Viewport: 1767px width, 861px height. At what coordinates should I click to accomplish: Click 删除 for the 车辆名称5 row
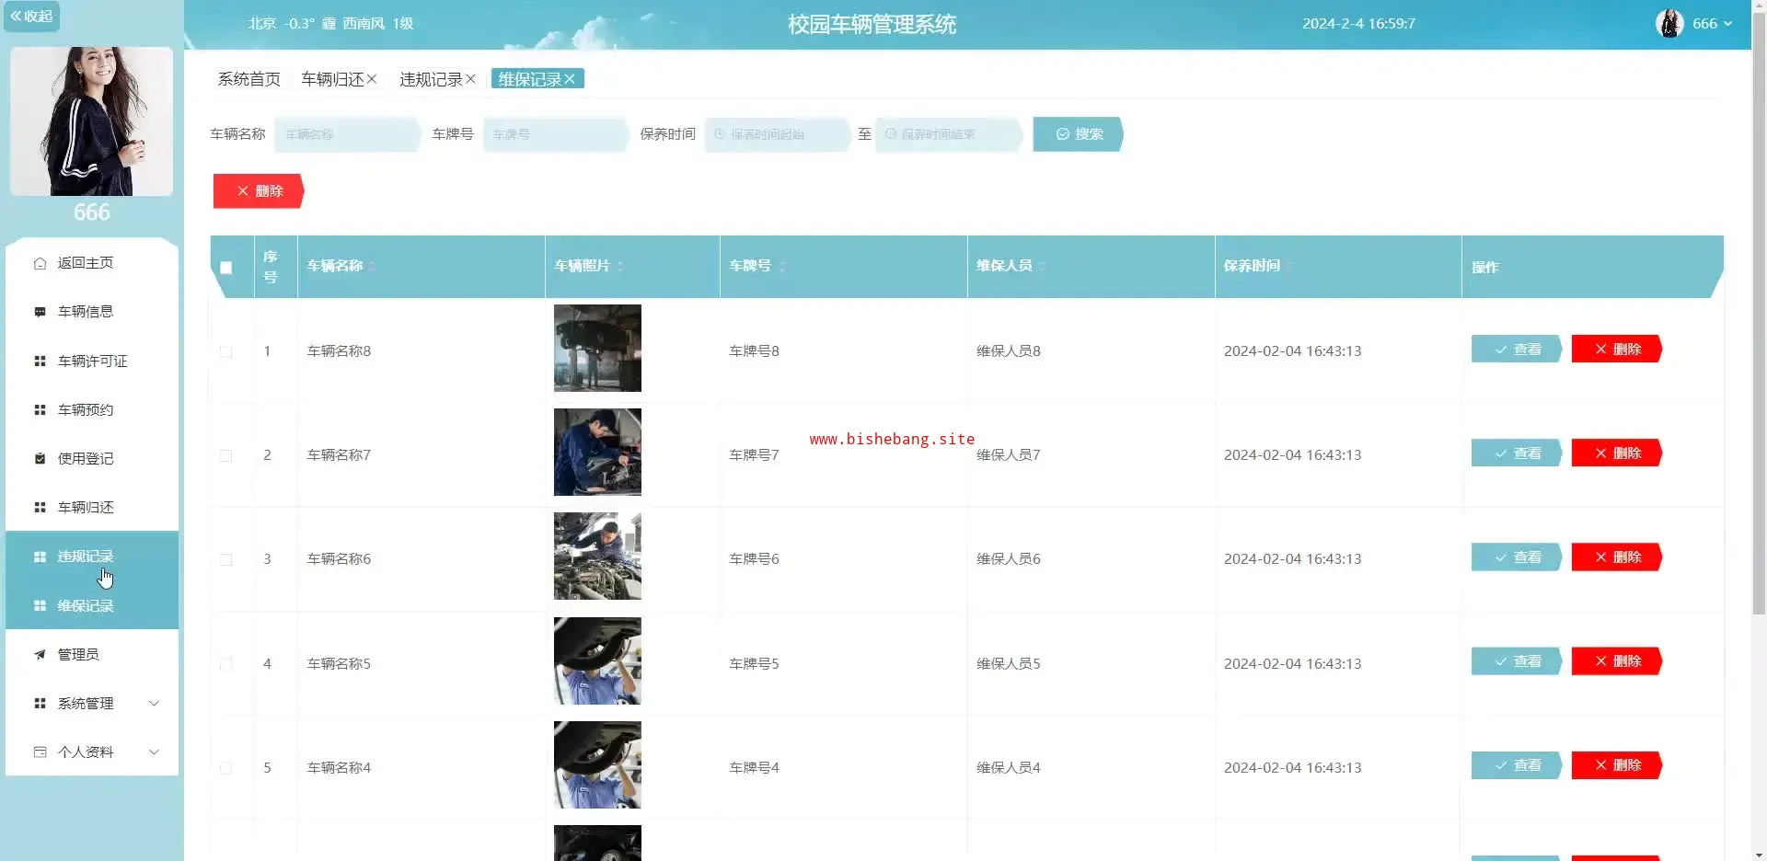[x=1617, y=661]
